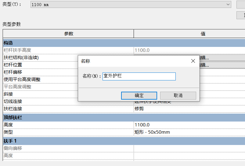This screenshot has height=166, width=245.
Task: Click the 值 column header
Action: 203,34
